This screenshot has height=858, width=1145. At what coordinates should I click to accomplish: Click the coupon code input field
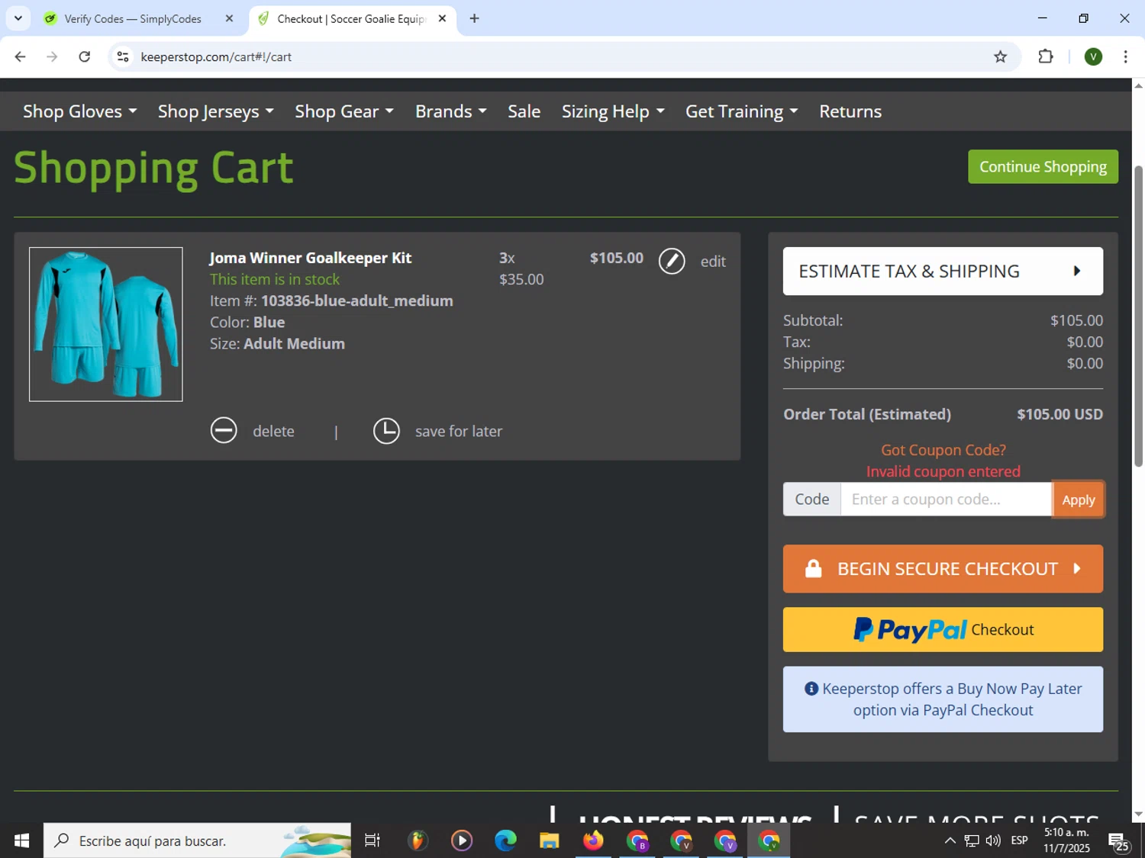[x=946, y=500]
